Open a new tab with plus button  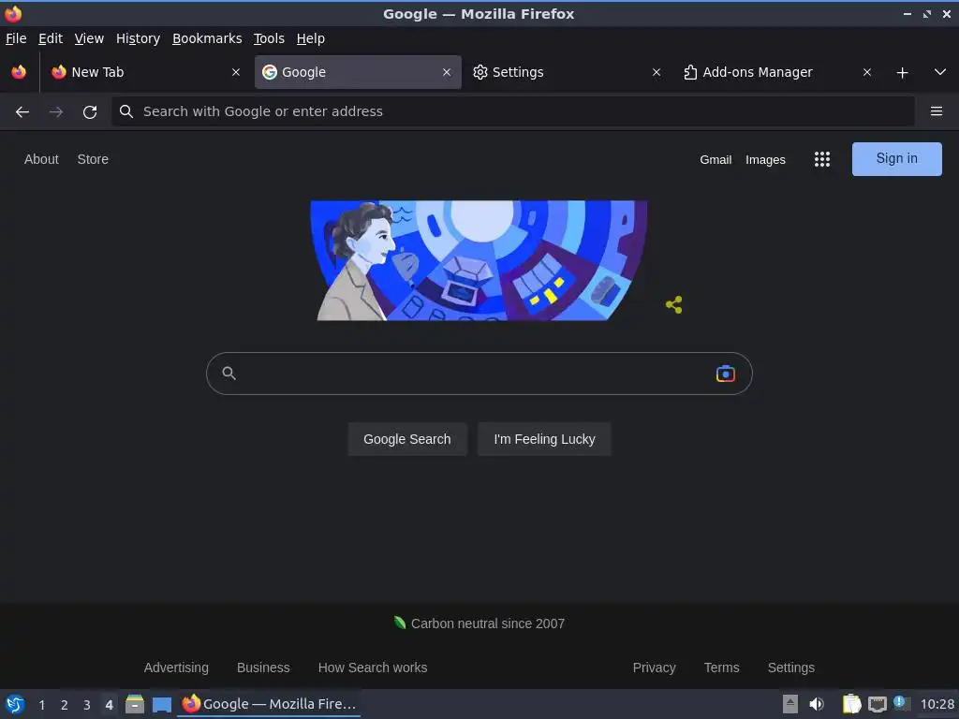tap(902, 73)
